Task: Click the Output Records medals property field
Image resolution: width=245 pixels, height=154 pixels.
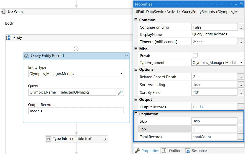Action: pyautogui.click(x=214, y=107)
